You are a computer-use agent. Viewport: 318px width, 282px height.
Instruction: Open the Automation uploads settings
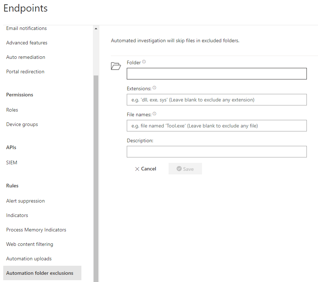pos(29,259)
